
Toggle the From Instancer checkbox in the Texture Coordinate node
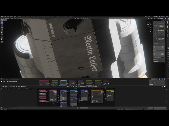pyautogui.click(x=50, y=101)
